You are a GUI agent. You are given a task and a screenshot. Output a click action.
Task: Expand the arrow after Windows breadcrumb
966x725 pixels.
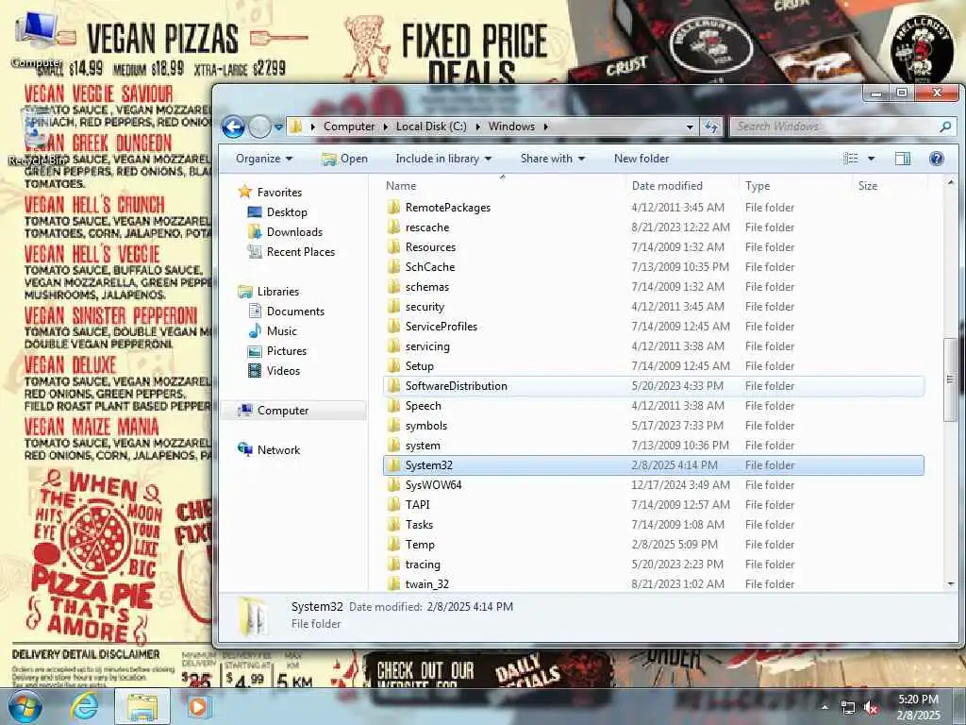(546, 127)
